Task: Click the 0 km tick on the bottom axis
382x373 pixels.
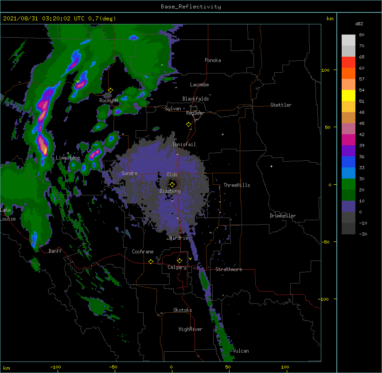Action: 171,367
